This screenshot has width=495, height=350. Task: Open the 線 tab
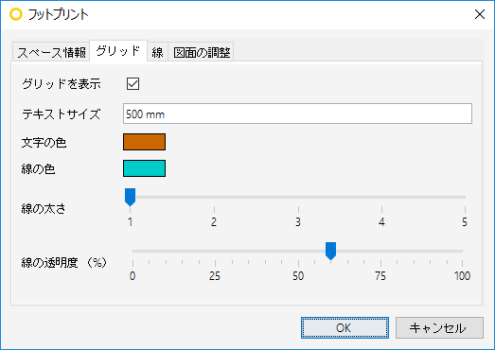tap(157, 52)
